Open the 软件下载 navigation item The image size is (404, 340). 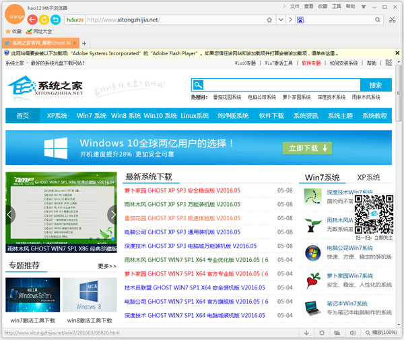click(271, 116)
